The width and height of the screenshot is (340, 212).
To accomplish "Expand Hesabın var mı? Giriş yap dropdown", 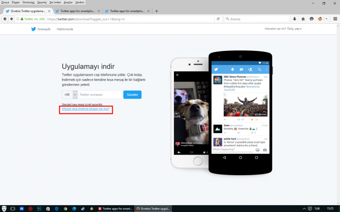I will [x=283, y=29].
